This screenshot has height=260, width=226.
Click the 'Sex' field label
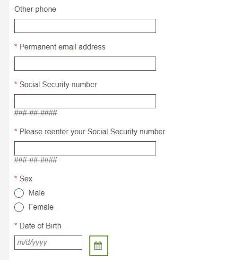26,179
